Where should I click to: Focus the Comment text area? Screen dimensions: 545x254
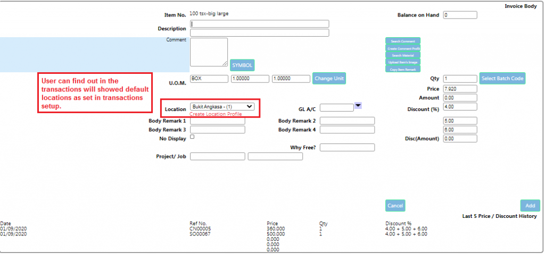pyautogui.click(x=209, y=52)
